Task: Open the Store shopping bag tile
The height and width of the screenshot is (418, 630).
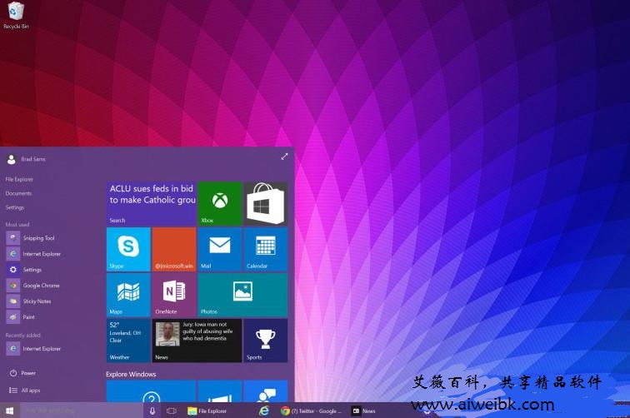Action: click(266, 203)
